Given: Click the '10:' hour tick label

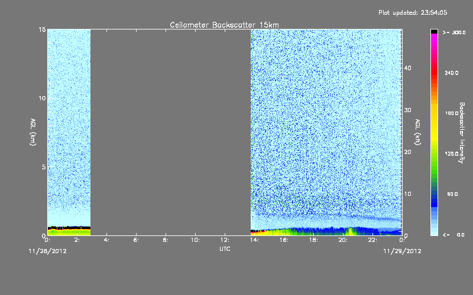Looking at the screenshot, I should click(195, 240).
